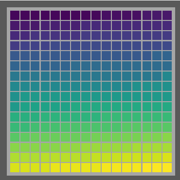
Task: Choose the purple swatch in top-right corner
Action: [x=167, y=15]
